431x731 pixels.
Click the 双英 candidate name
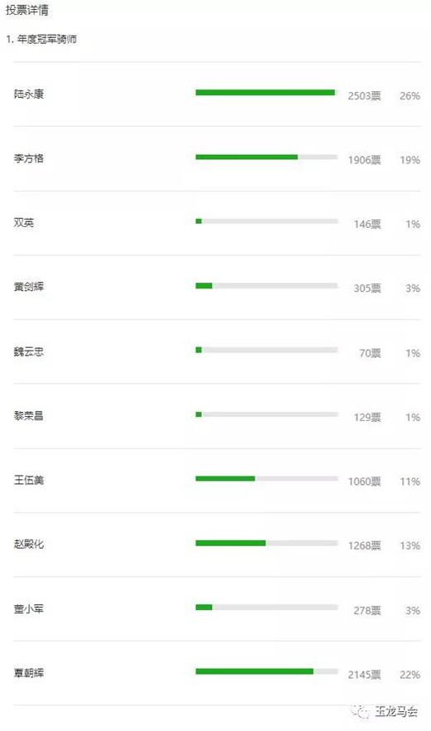(24, 223)
